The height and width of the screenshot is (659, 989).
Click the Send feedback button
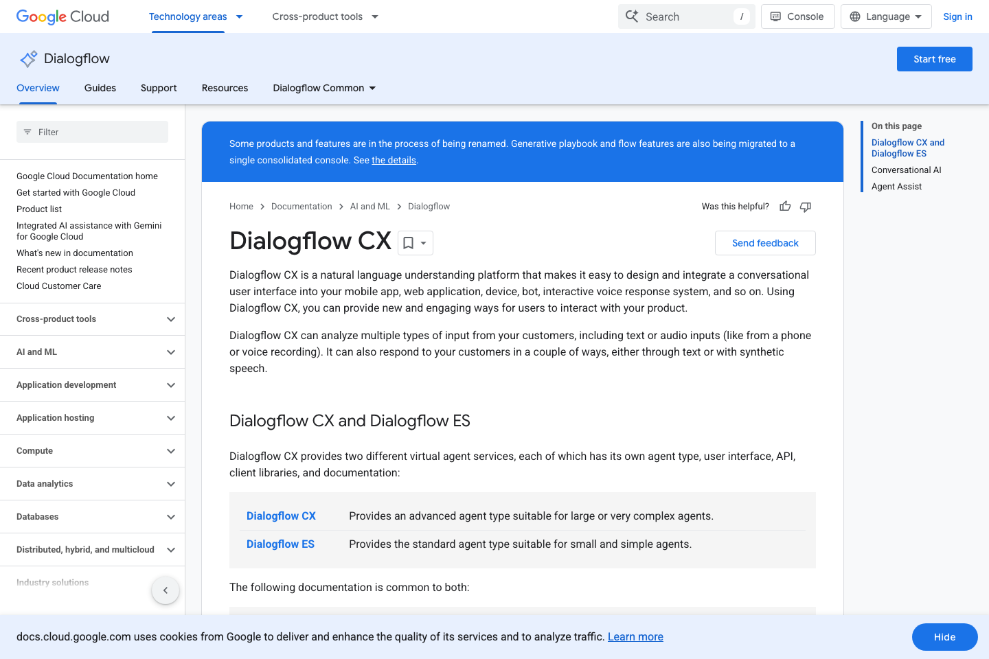click(765, 243)
